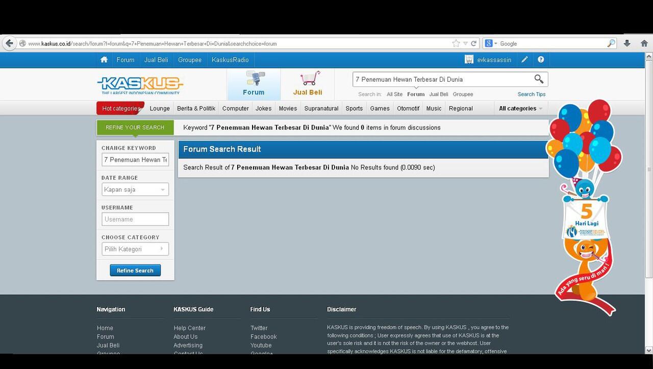Open footer Twitter link
The height and width of the screenshot is (369, 653).
259,328
